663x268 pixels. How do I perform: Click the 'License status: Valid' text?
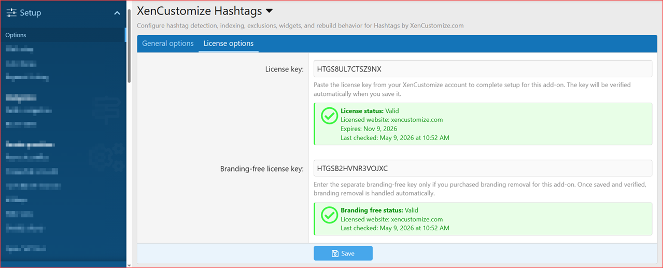tap(370, 111)
